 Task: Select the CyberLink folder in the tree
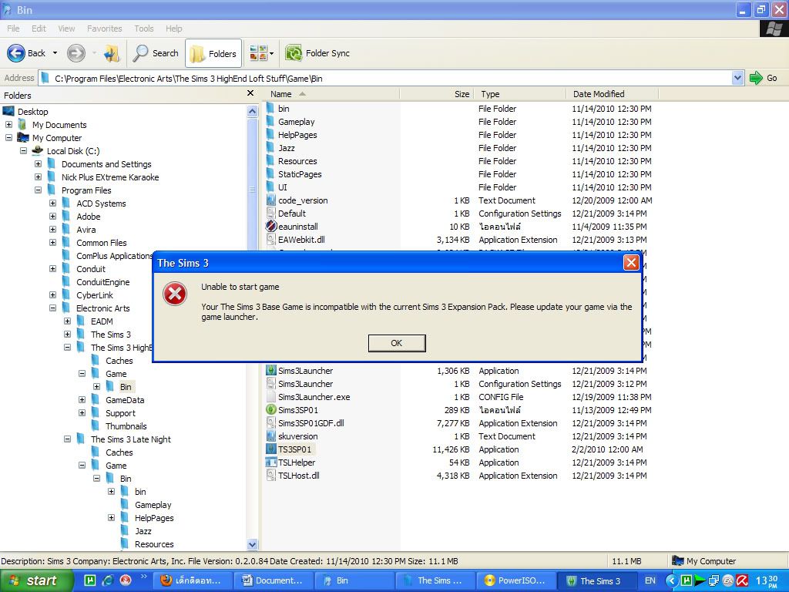click(x=95, y=295)
